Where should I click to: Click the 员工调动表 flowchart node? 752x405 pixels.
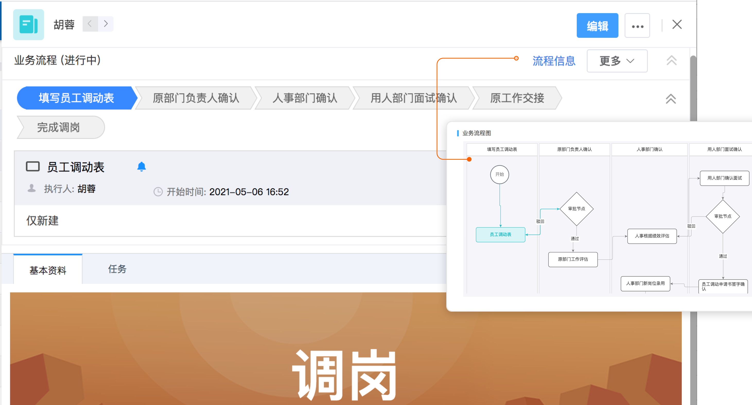500,235
